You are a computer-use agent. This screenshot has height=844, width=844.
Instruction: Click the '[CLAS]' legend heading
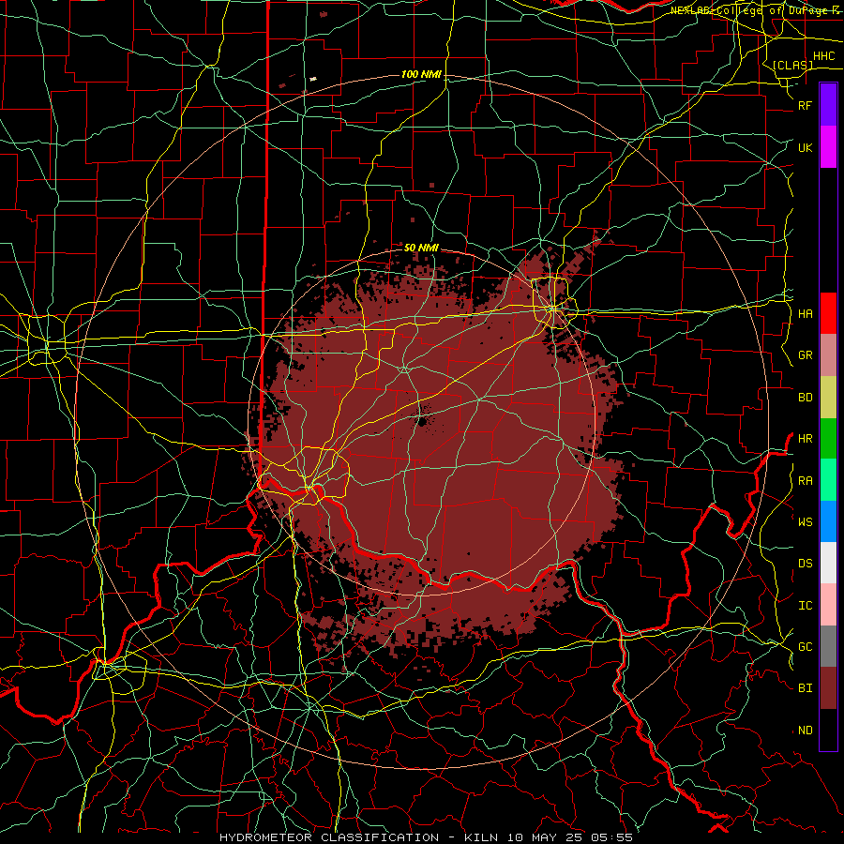coord(792,66)
